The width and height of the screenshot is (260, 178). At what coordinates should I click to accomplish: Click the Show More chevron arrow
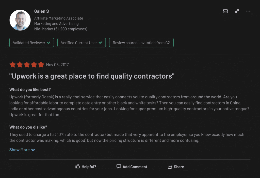tap(33, 150)
